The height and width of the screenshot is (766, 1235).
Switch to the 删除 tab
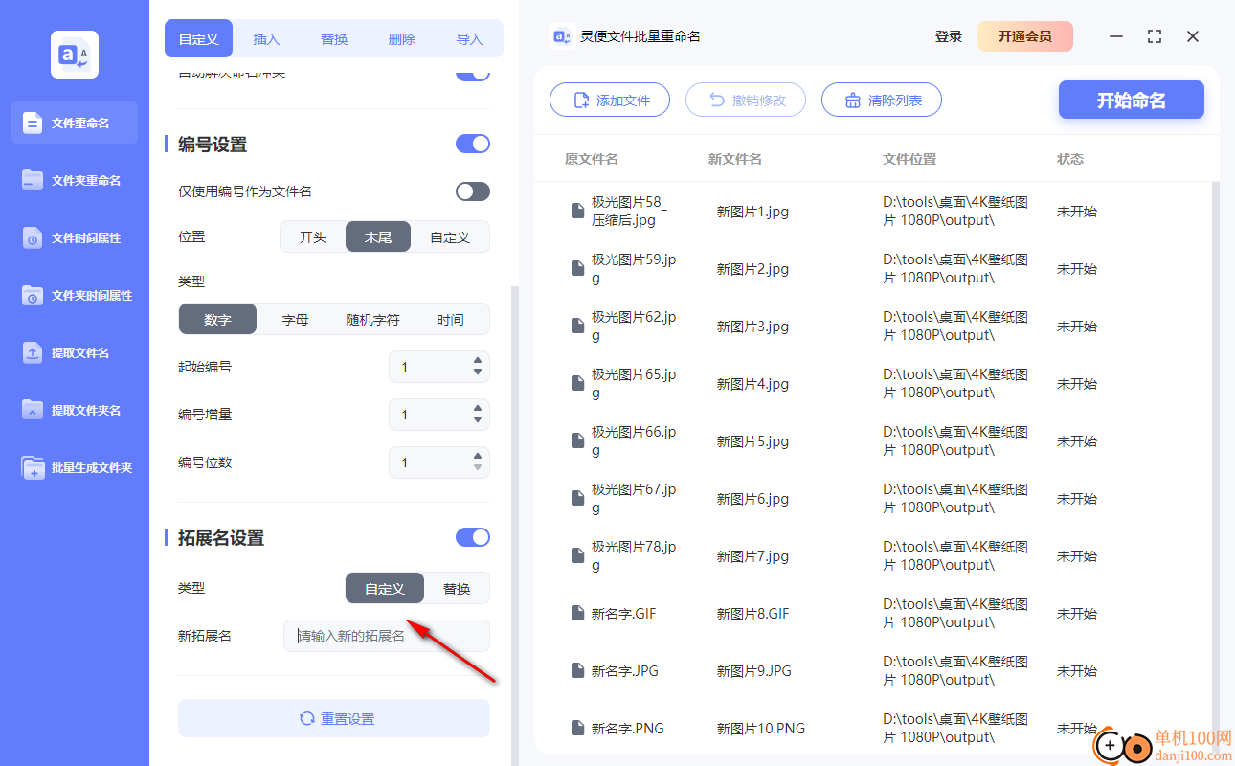point(402,39)
